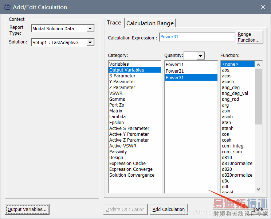Select abs function
The width and height of the screenshot is (271, 219).
(238, 70)
